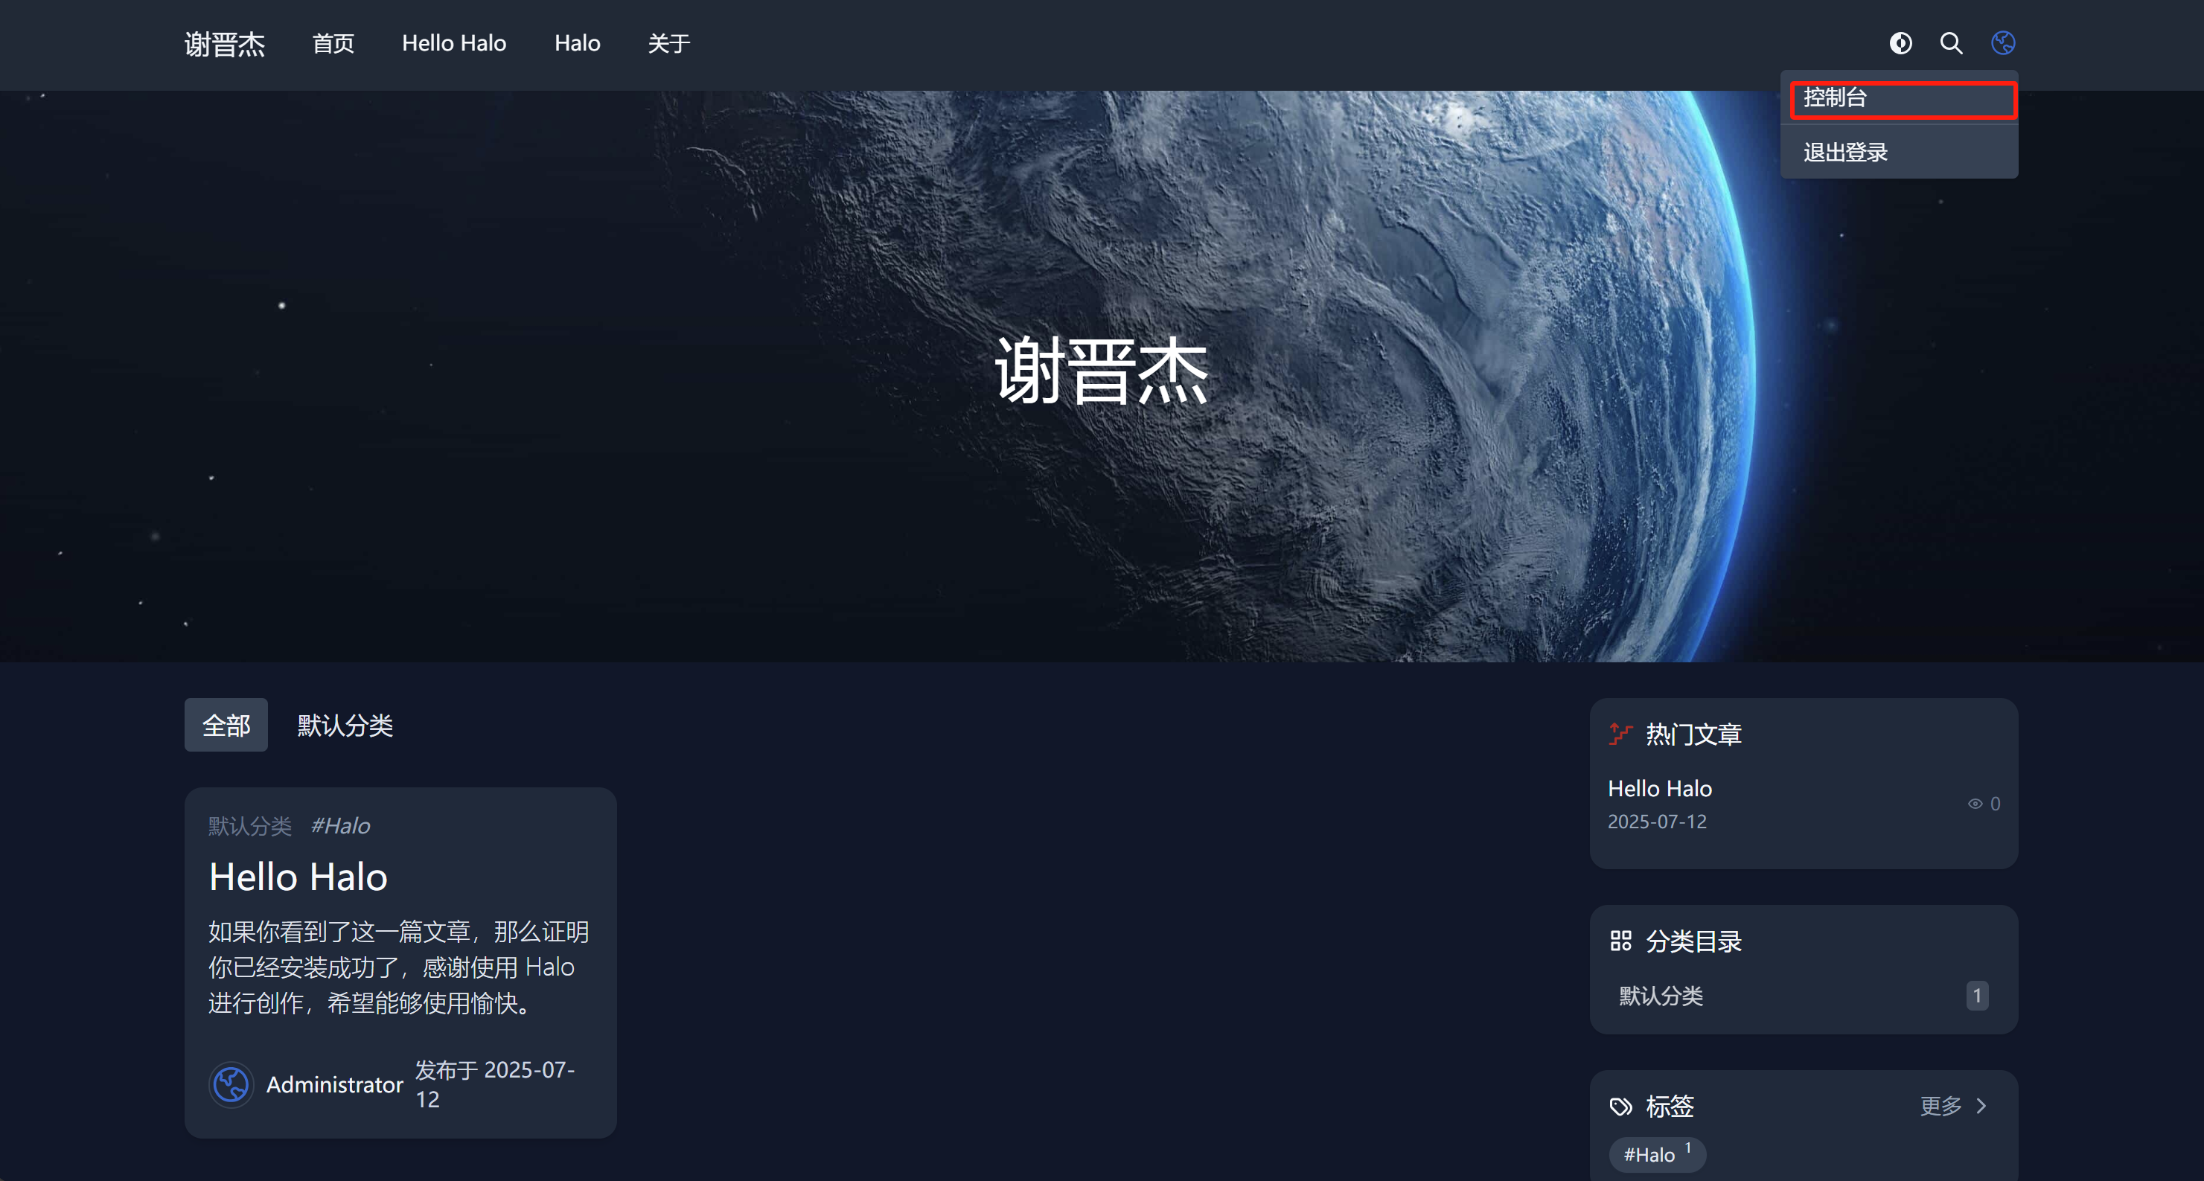
Task: Open the Hello Halo post title
Action: (298, 877)
